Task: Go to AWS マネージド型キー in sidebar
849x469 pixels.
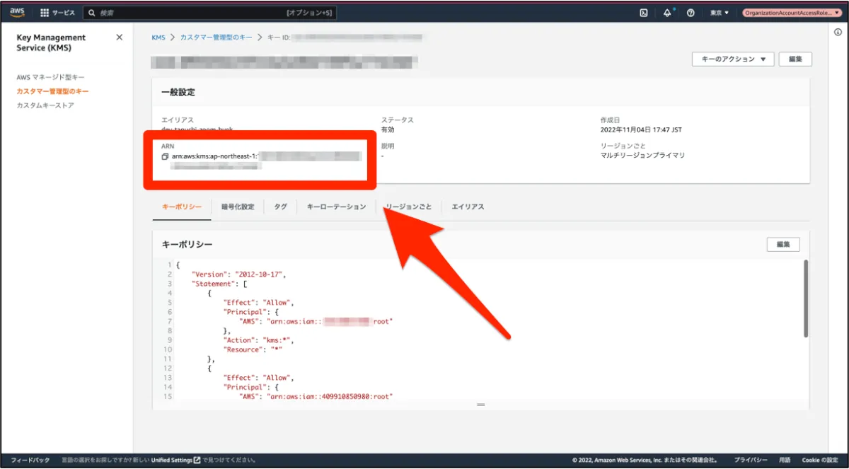Action: point(51,77)
